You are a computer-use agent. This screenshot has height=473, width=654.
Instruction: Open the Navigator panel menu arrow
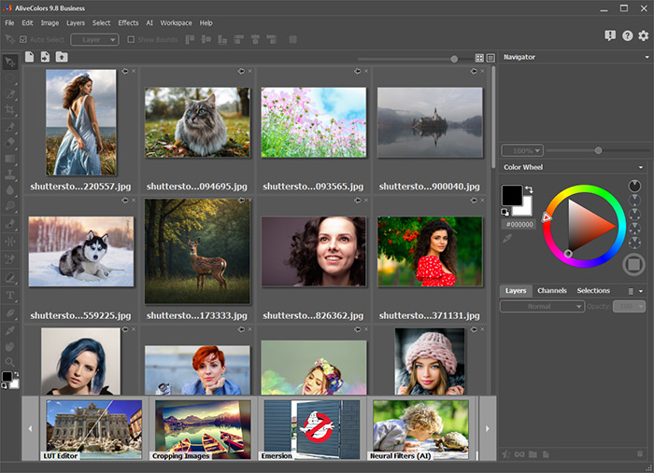coord(647,57)
